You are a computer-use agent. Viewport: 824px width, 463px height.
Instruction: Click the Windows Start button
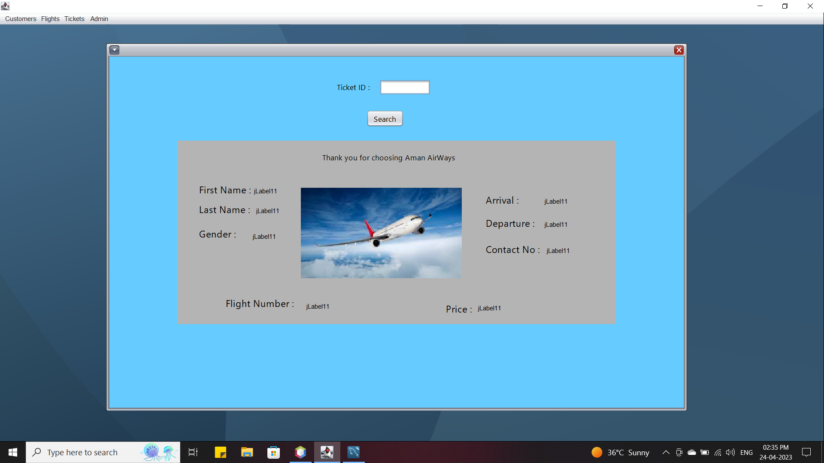[x=13, y=452]
